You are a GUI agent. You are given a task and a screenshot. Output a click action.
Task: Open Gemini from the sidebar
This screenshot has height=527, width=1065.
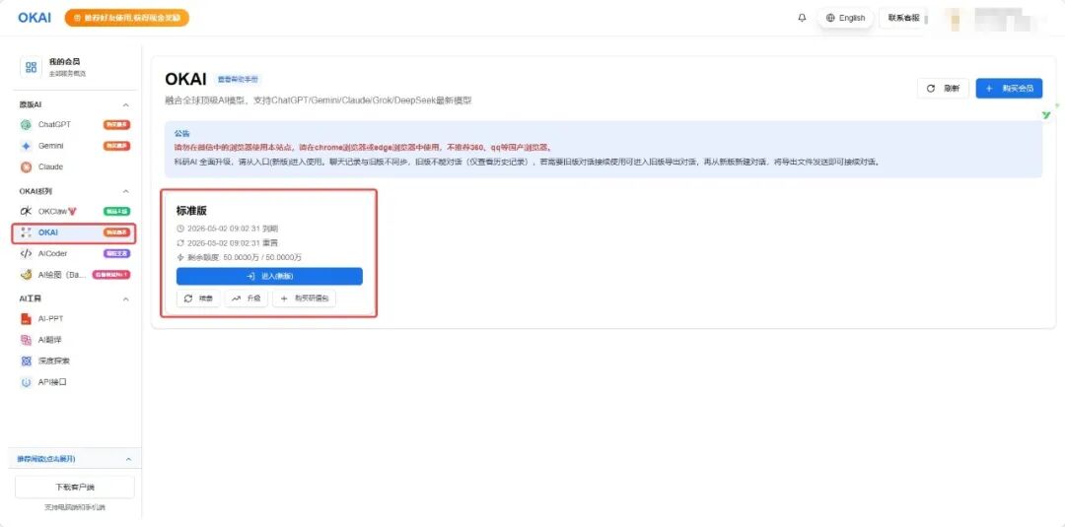coord(75,146)
